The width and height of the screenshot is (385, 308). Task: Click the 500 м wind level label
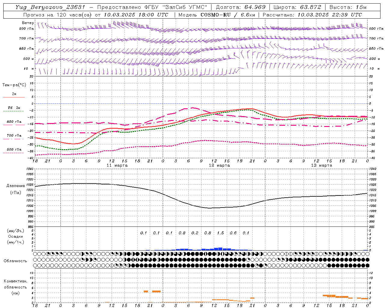pyautogui.click(x=29, y=59)
